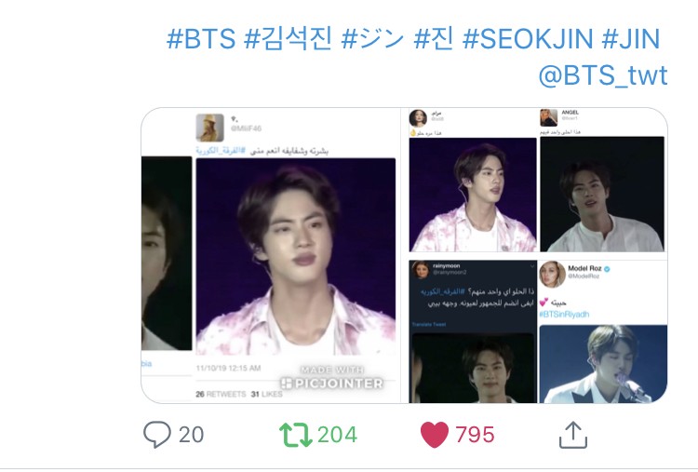The image size is (698, 472).
Task: Open the #SEOKJIN hashtag
Action: [528, 39]
